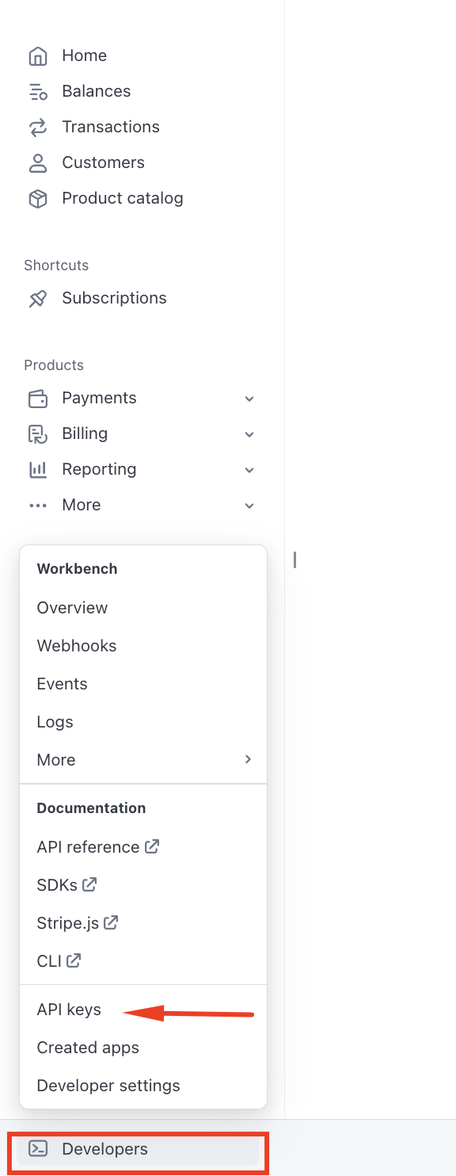456x1176 pixels.
Task: Click the Reporting bar chart icon
Action: point(37,470)
